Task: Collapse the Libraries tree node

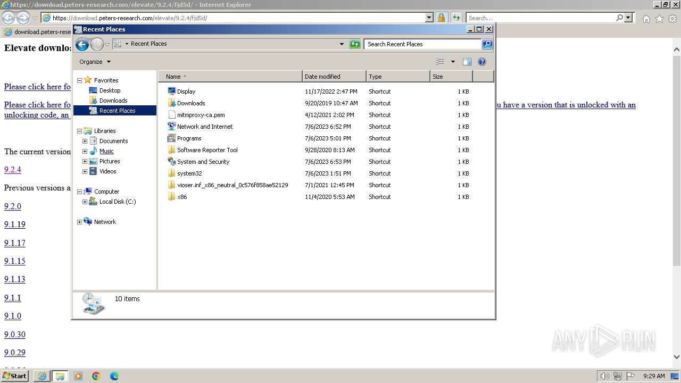Action: [x=80, y=131]
